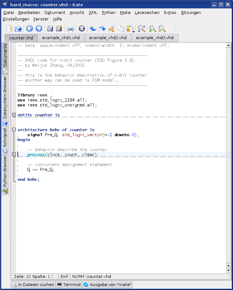This screenshot has width=233, height=290.
Task: Click the NORM status bar indicator
Action: tap(78, 276)
